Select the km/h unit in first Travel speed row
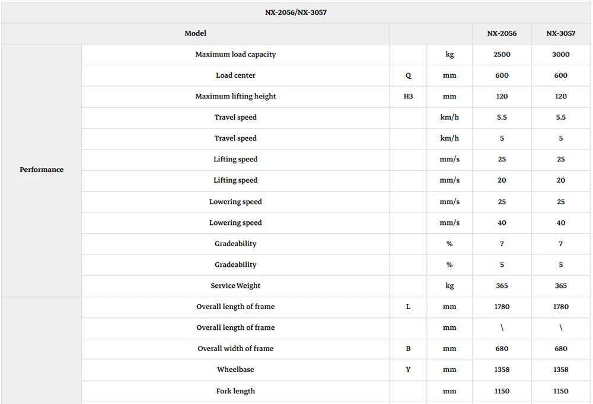Image resolution: width=593 pixels, height=404 pixels. click(x=449, y=117)
